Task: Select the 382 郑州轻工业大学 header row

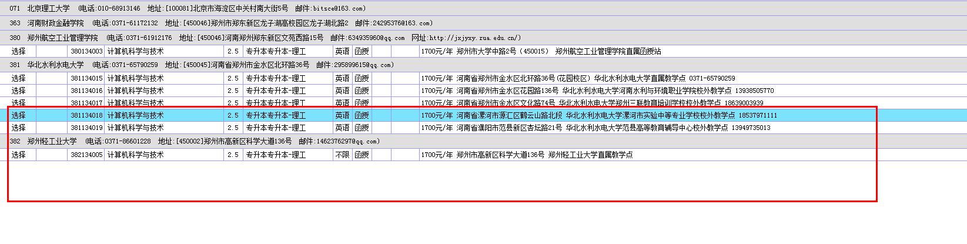Action: (x=483, y=141)
